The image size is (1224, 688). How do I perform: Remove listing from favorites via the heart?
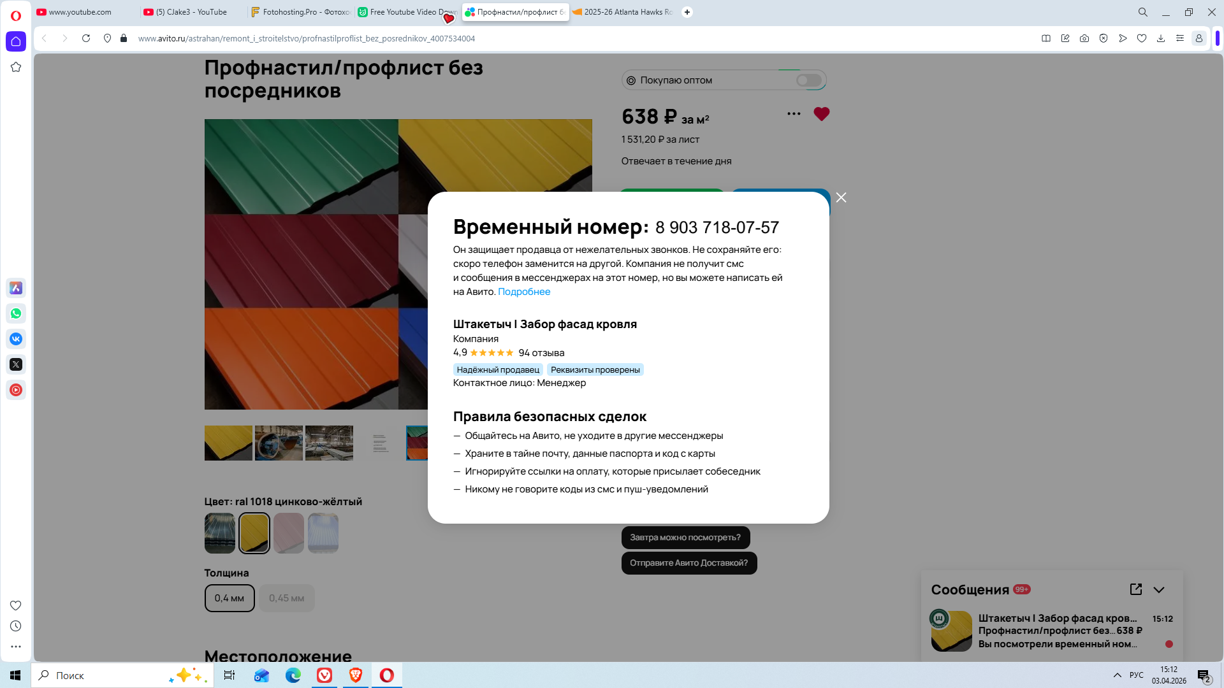(821, 114)
